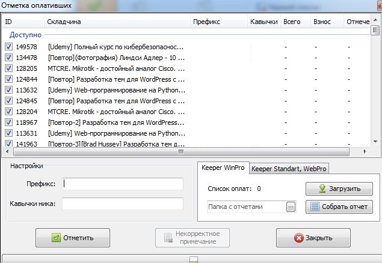Collapse the Доступно group header
Screen dimensions: 382x263
coord(25,35)
